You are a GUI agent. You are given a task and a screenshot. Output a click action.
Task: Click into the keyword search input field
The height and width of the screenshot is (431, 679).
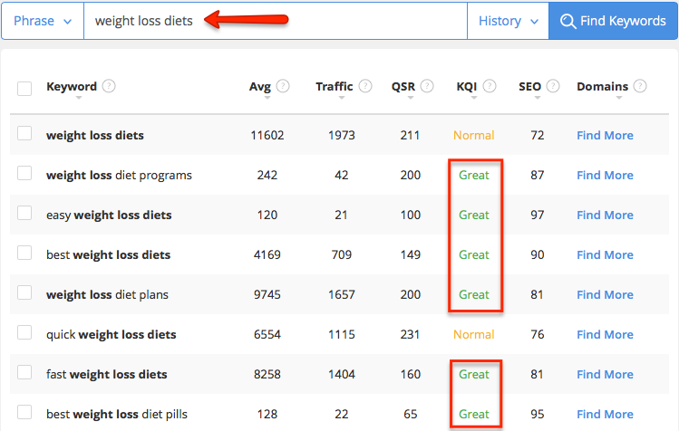(276, 21)
